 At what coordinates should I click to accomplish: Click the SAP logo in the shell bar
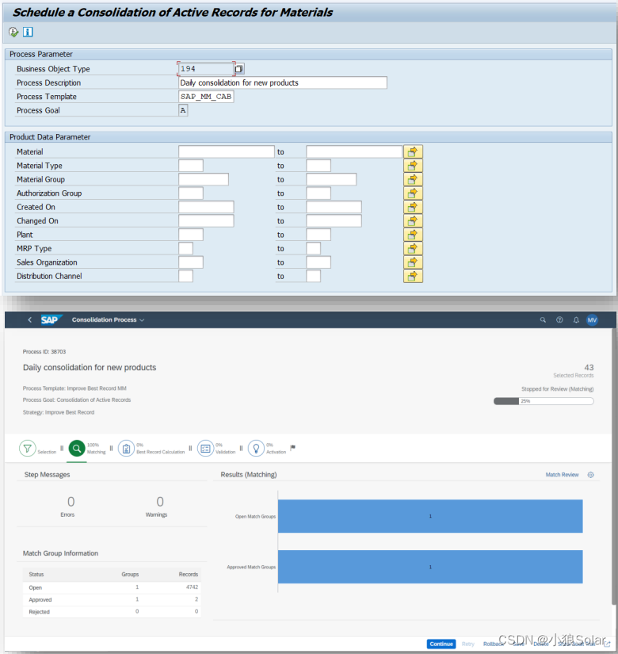pyautogui.click(x=51, y=320)
